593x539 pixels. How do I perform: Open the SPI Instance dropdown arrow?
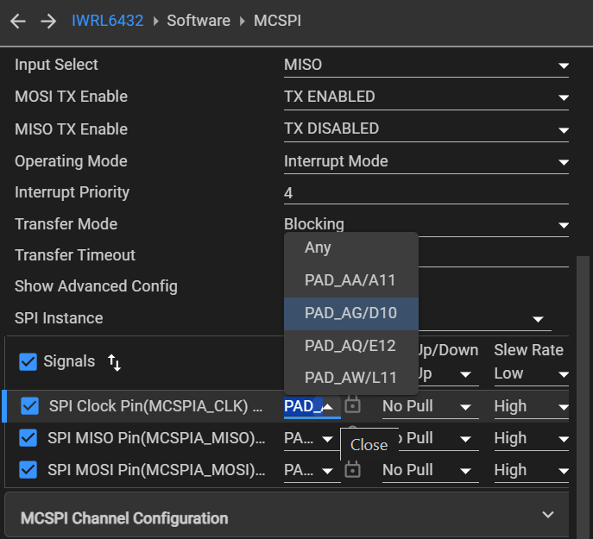[538, 319]
